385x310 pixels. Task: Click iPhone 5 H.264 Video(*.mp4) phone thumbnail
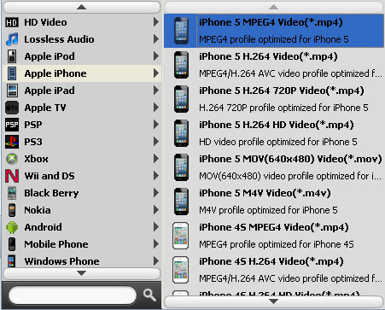181,65
